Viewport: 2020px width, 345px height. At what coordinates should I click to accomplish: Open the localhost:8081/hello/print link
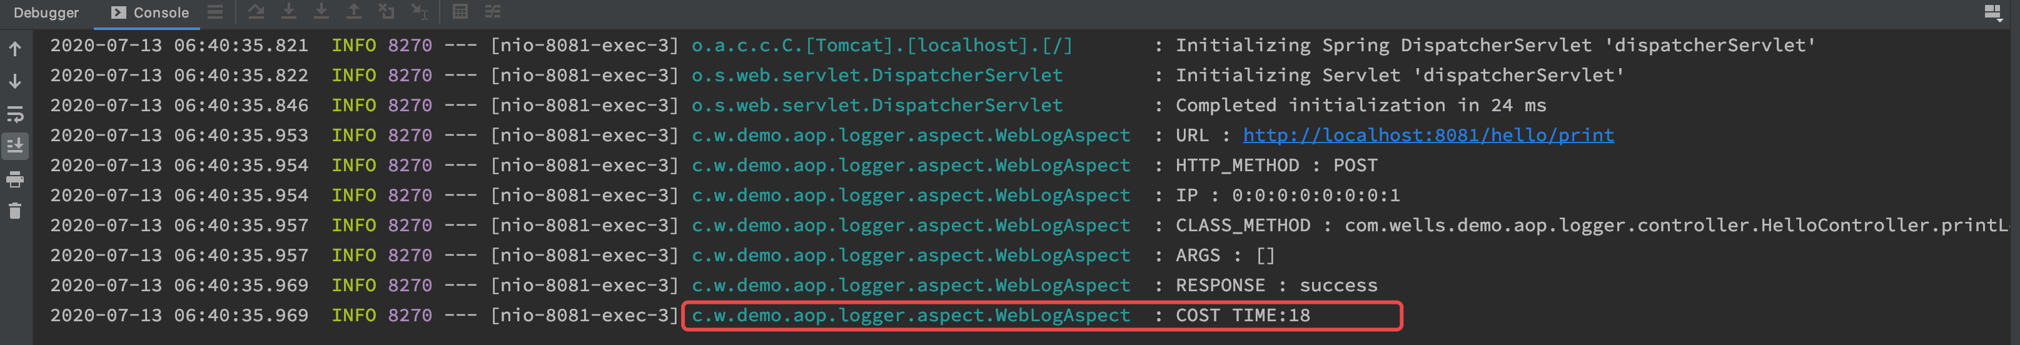1428,136
